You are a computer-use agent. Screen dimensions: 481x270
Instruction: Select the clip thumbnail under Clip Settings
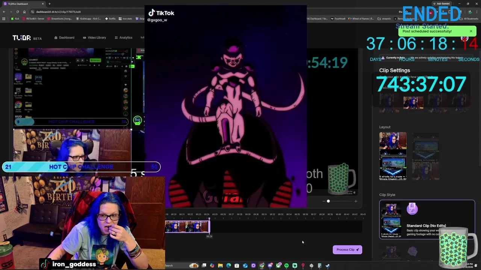(413, 103)
